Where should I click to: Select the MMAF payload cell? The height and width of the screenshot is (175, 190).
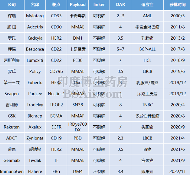[x=78, y=116]
